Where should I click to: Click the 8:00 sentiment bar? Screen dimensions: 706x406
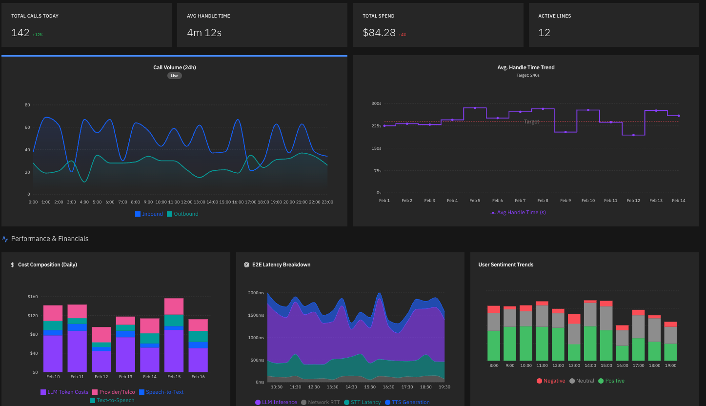494,333
